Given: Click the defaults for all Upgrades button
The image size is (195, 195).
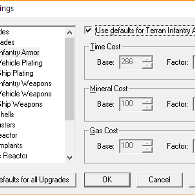Looking at the screenshot, I should (x=38, y=180).
